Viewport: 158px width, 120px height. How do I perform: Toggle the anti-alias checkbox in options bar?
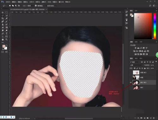coord(36,6)
